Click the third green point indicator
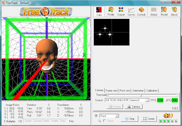 (x=168, y=121)
